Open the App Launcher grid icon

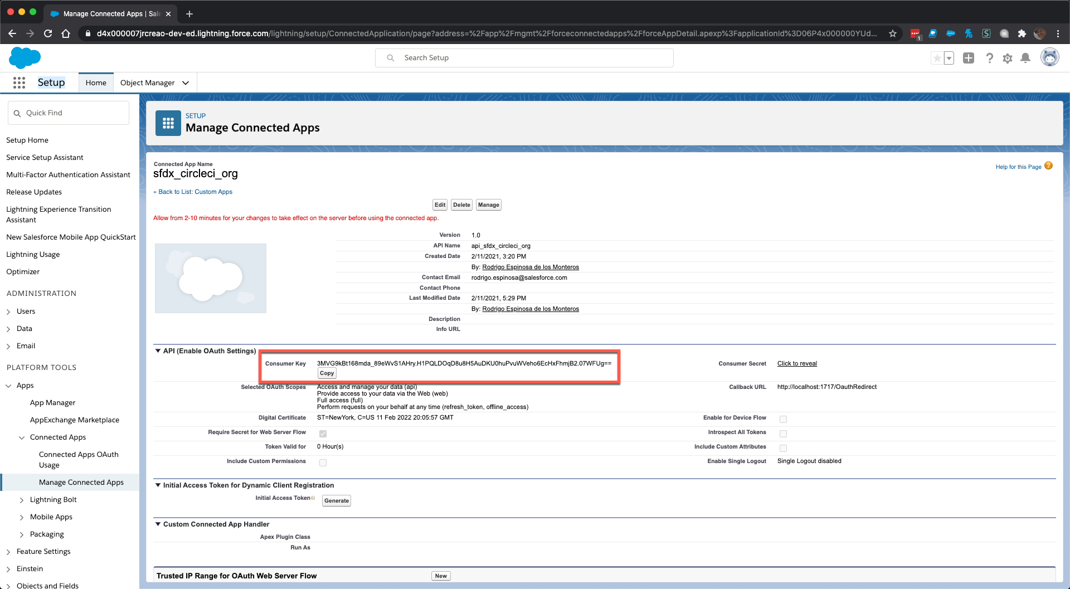pos(19,82)
